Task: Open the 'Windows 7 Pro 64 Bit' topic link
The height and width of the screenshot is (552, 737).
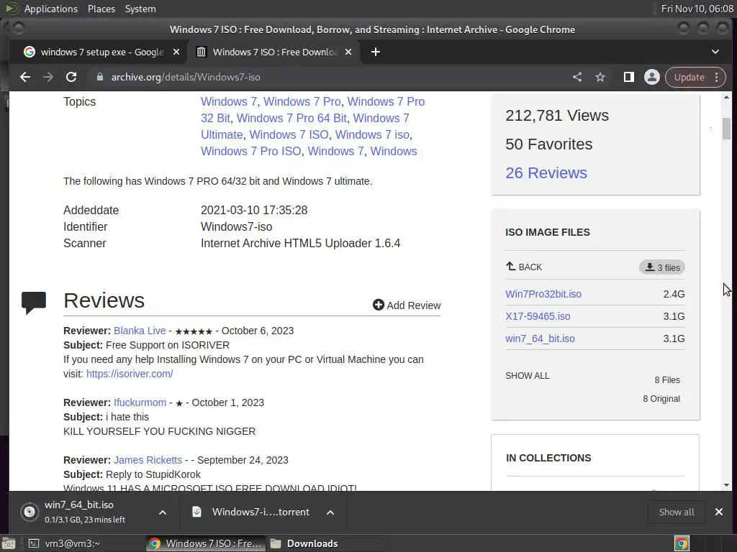Action: click(291, 119)
